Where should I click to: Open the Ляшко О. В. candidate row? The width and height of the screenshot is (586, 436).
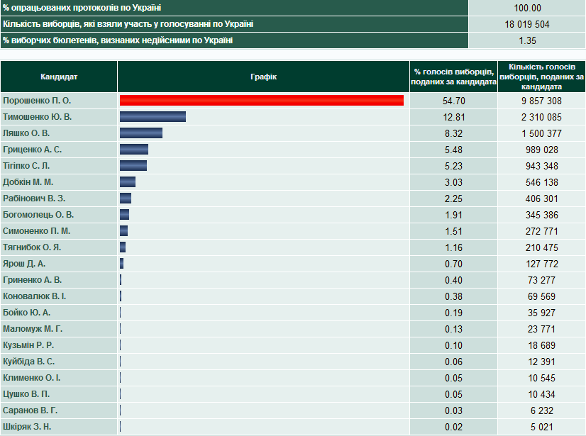tap(27, 133)
